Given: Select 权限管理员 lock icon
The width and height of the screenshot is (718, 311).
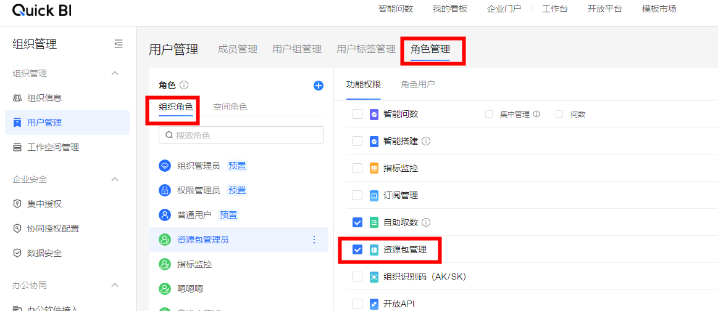Looking at the screenshot, I should [165, 190].
